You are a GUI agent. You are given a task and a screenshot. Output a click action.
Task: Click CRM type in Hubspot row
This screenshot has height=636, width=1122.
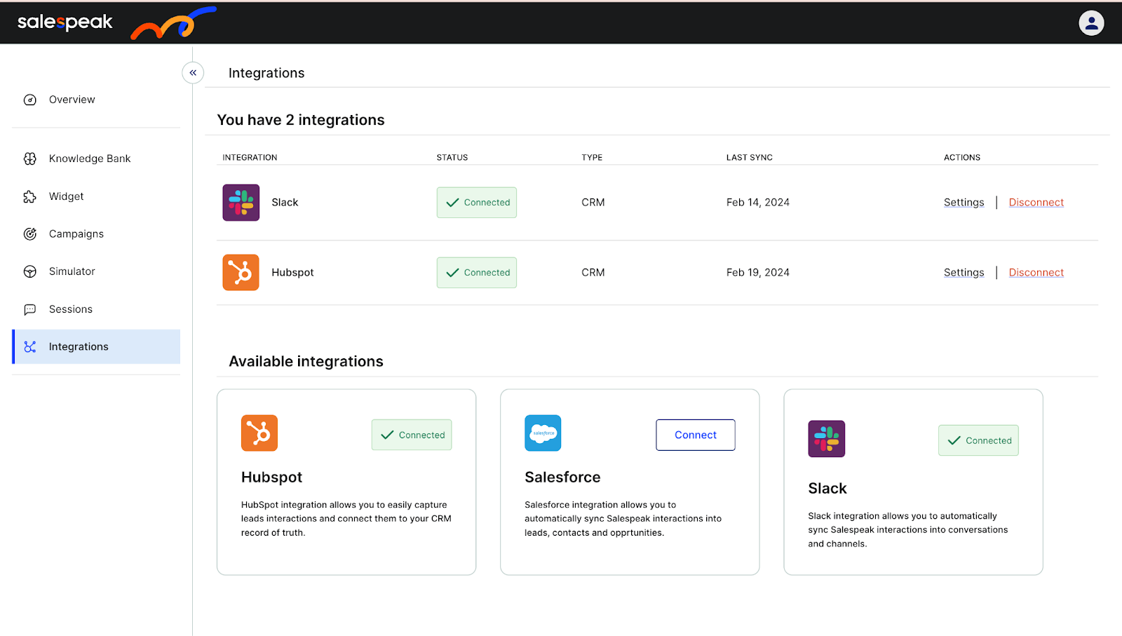tap(593, 272)
